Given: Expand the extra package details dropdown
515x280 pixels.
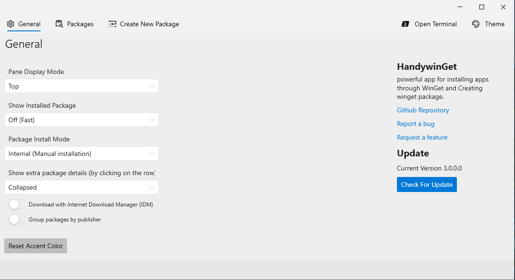Looking at the screenshot, I should pyautogui.click(x=82, y=187).
